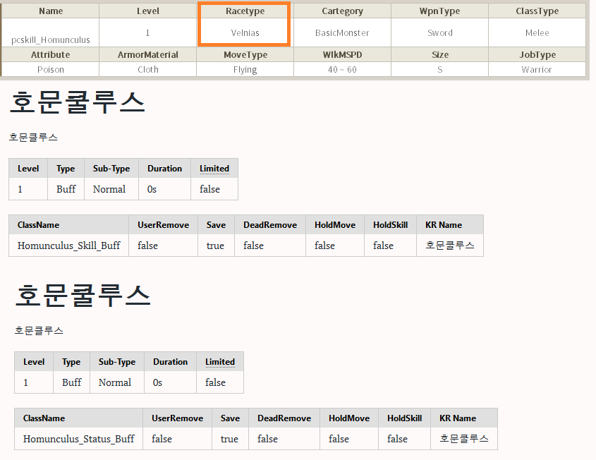Image resolution: width=596 pixels, height=460 pixels.
Task: Click the Homunculus_Status_Buff class name
Action: click(78, 439)
